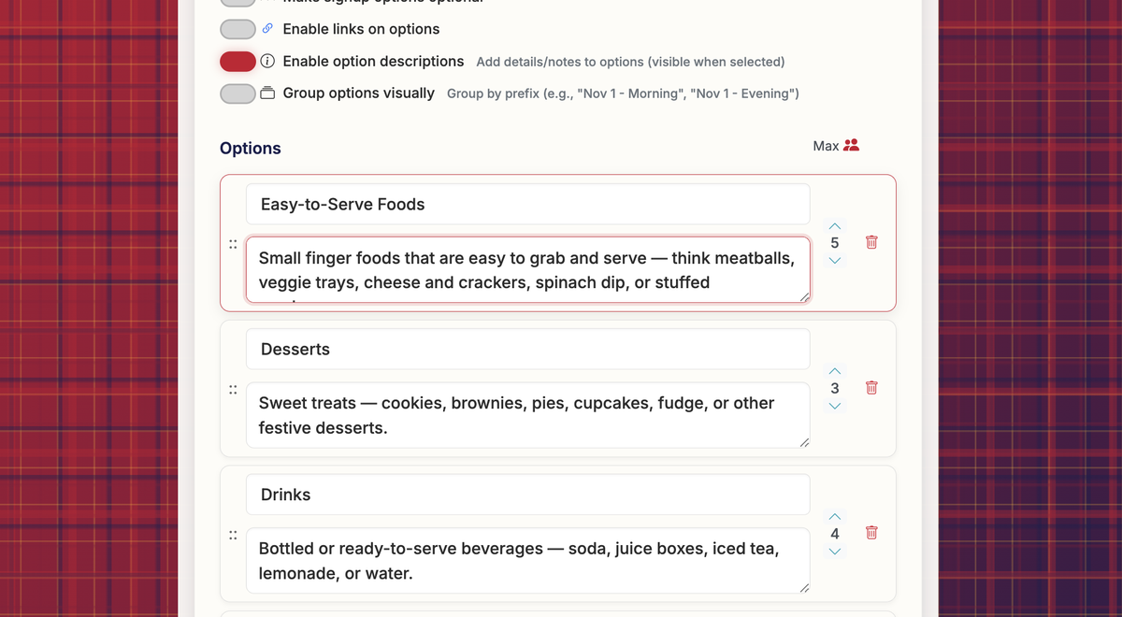
Task: Click the up chevron on the Drinks counter
Action: (x=834, y=516)
